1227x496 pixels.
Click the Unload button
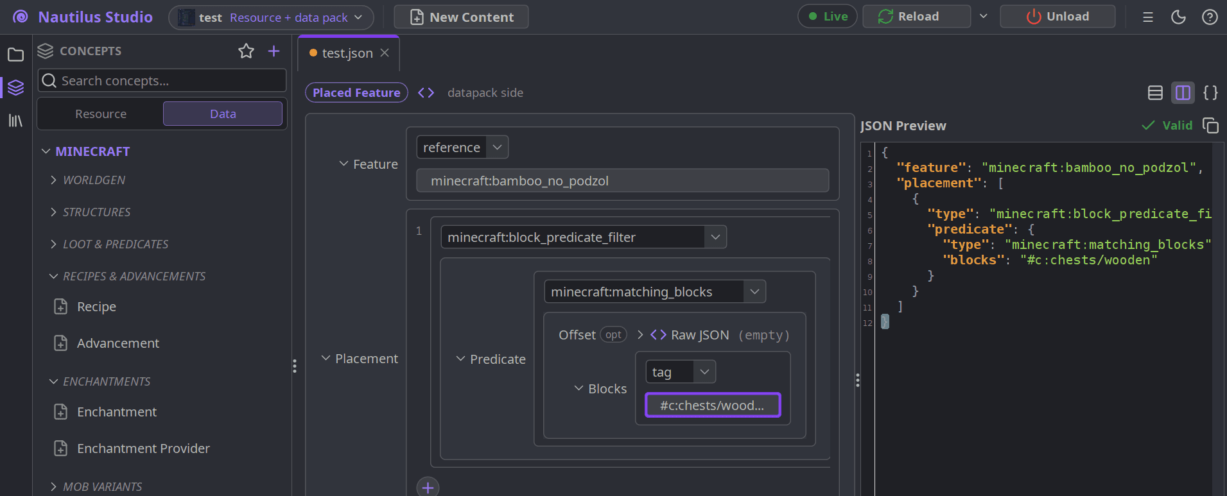[x=1057, y=17]
